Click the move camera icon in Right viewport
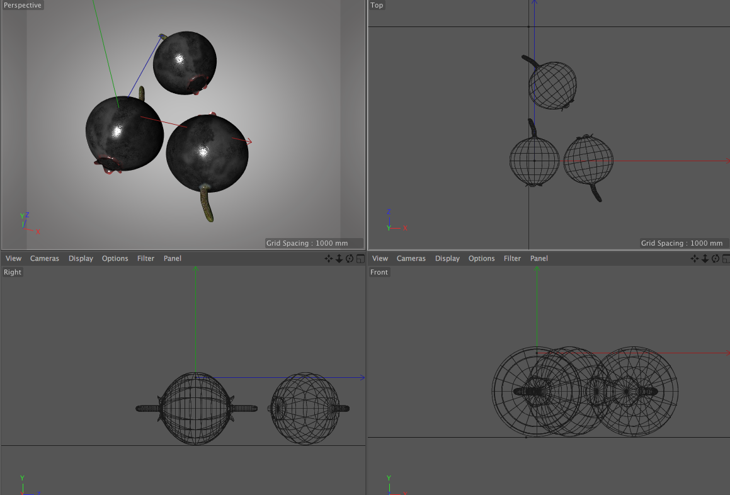The image size is (730, 495). pos(329,258)
